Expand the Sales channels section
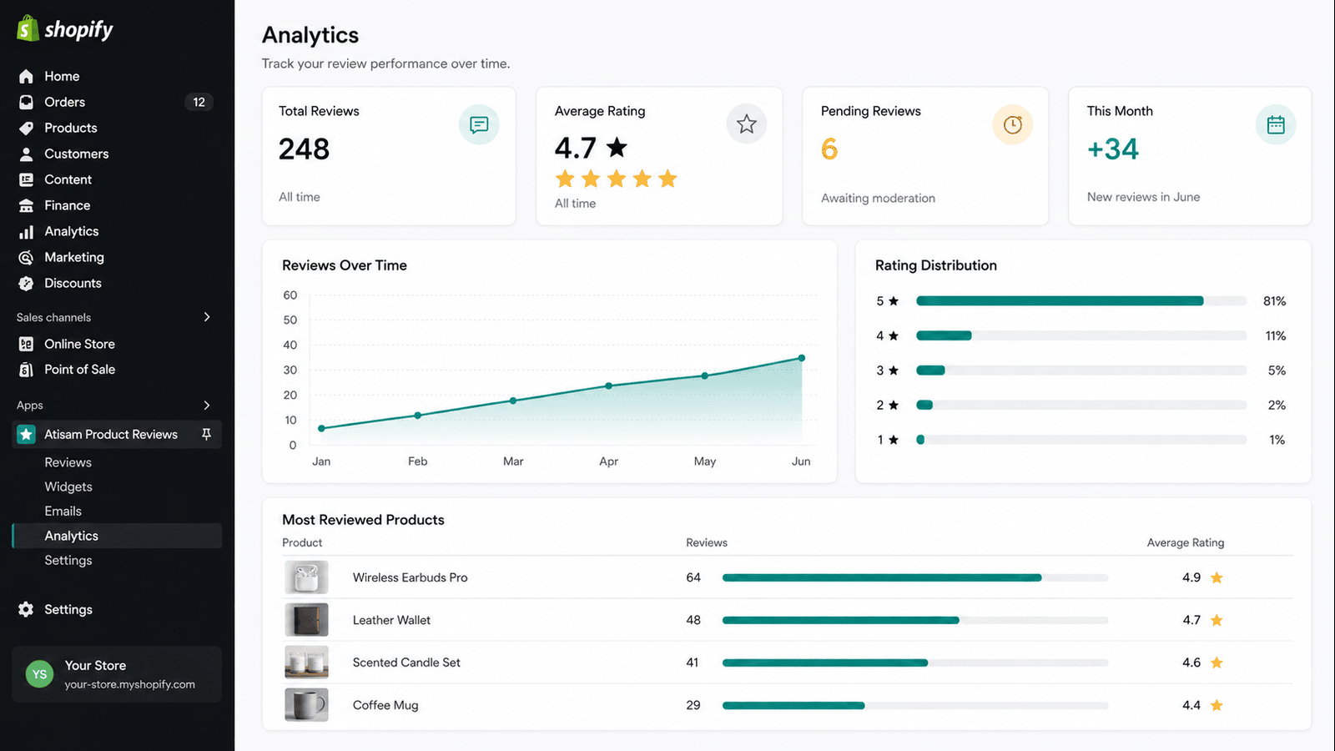This screenshot has height=751, width=1335. point(207,317)
